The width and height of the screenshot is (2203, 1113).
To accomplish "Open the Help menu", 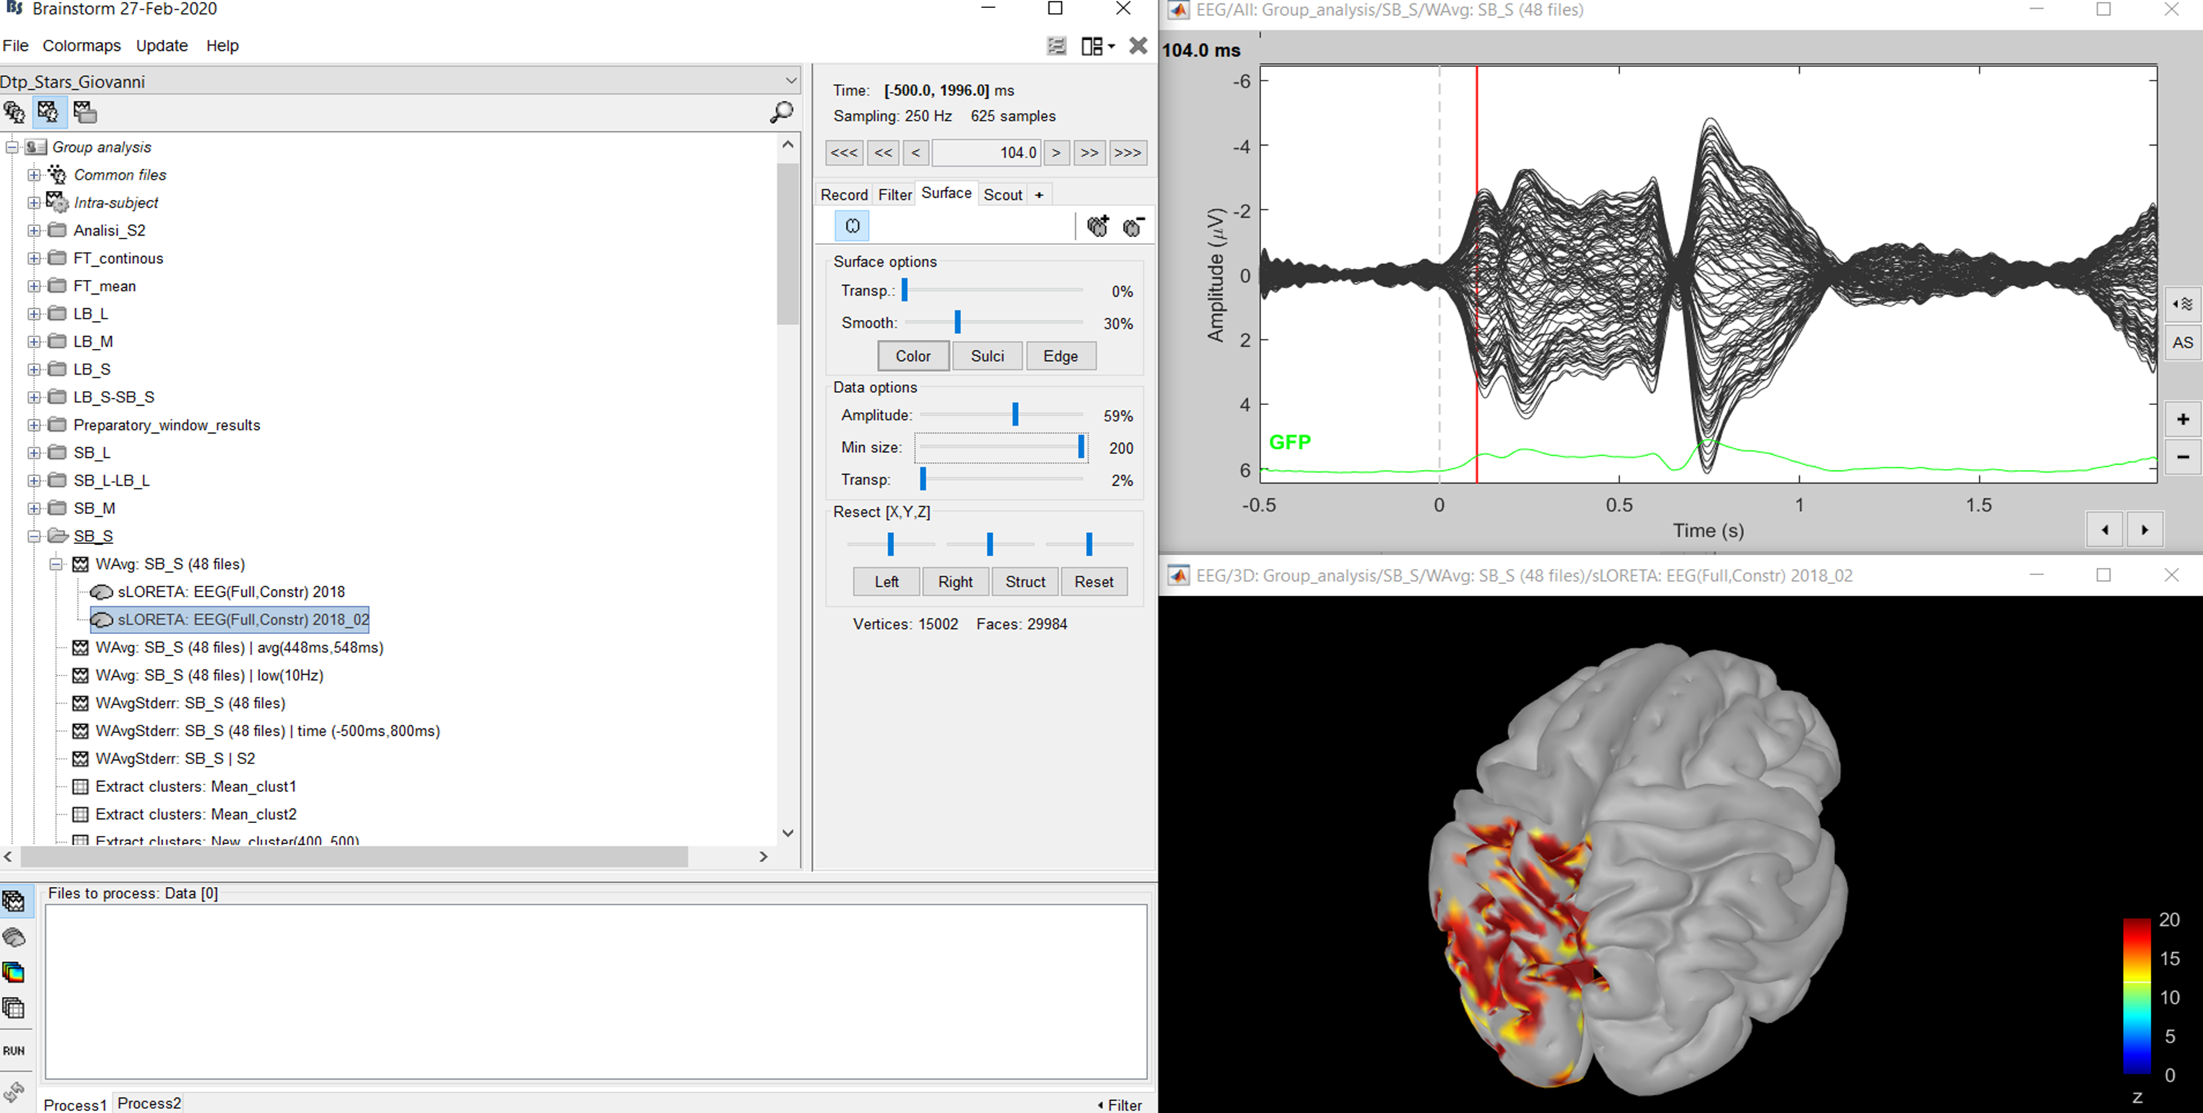I will (x=222, y=46).
